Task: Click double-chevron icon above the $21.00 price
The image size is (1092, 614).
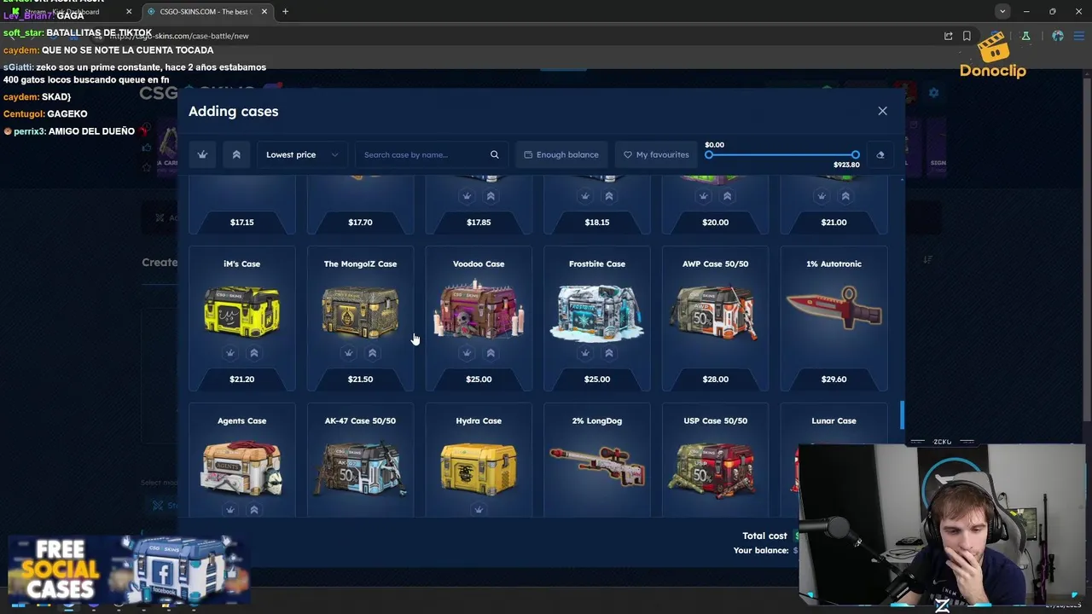Action: [x=845, y=196]
